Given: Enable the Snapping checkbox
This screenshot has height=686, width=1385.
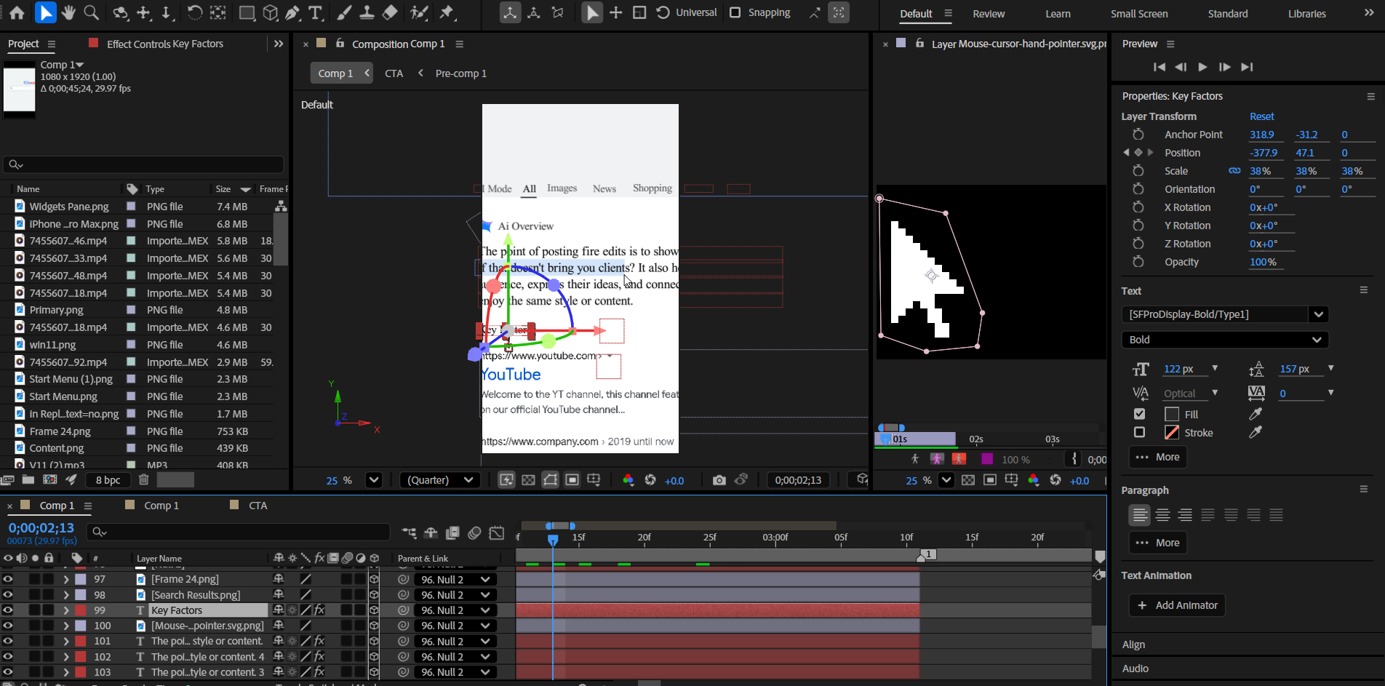Looking at the screenshot, I should (x=735, y=12).
